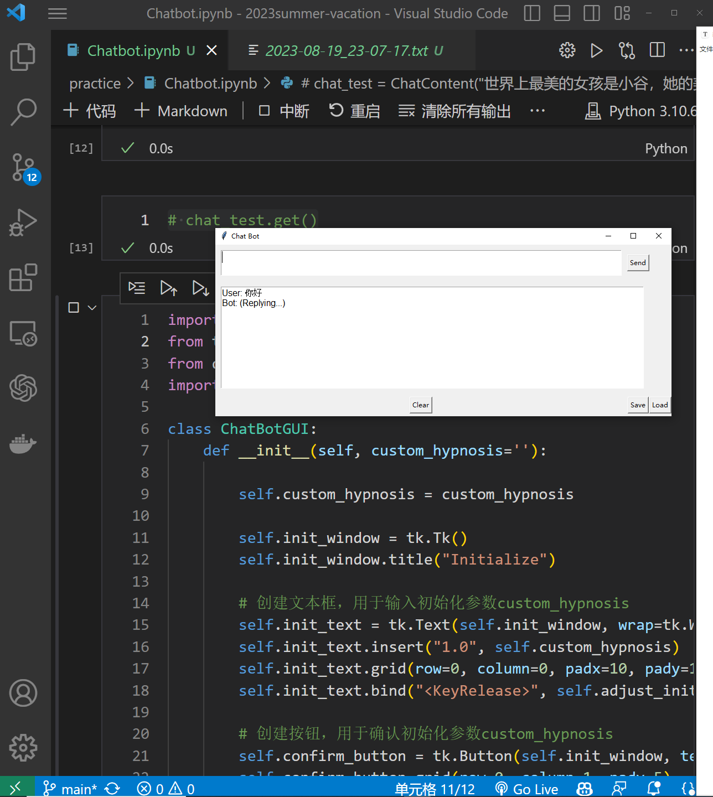Open the Run and Debug view

click(x=23, y=223)
